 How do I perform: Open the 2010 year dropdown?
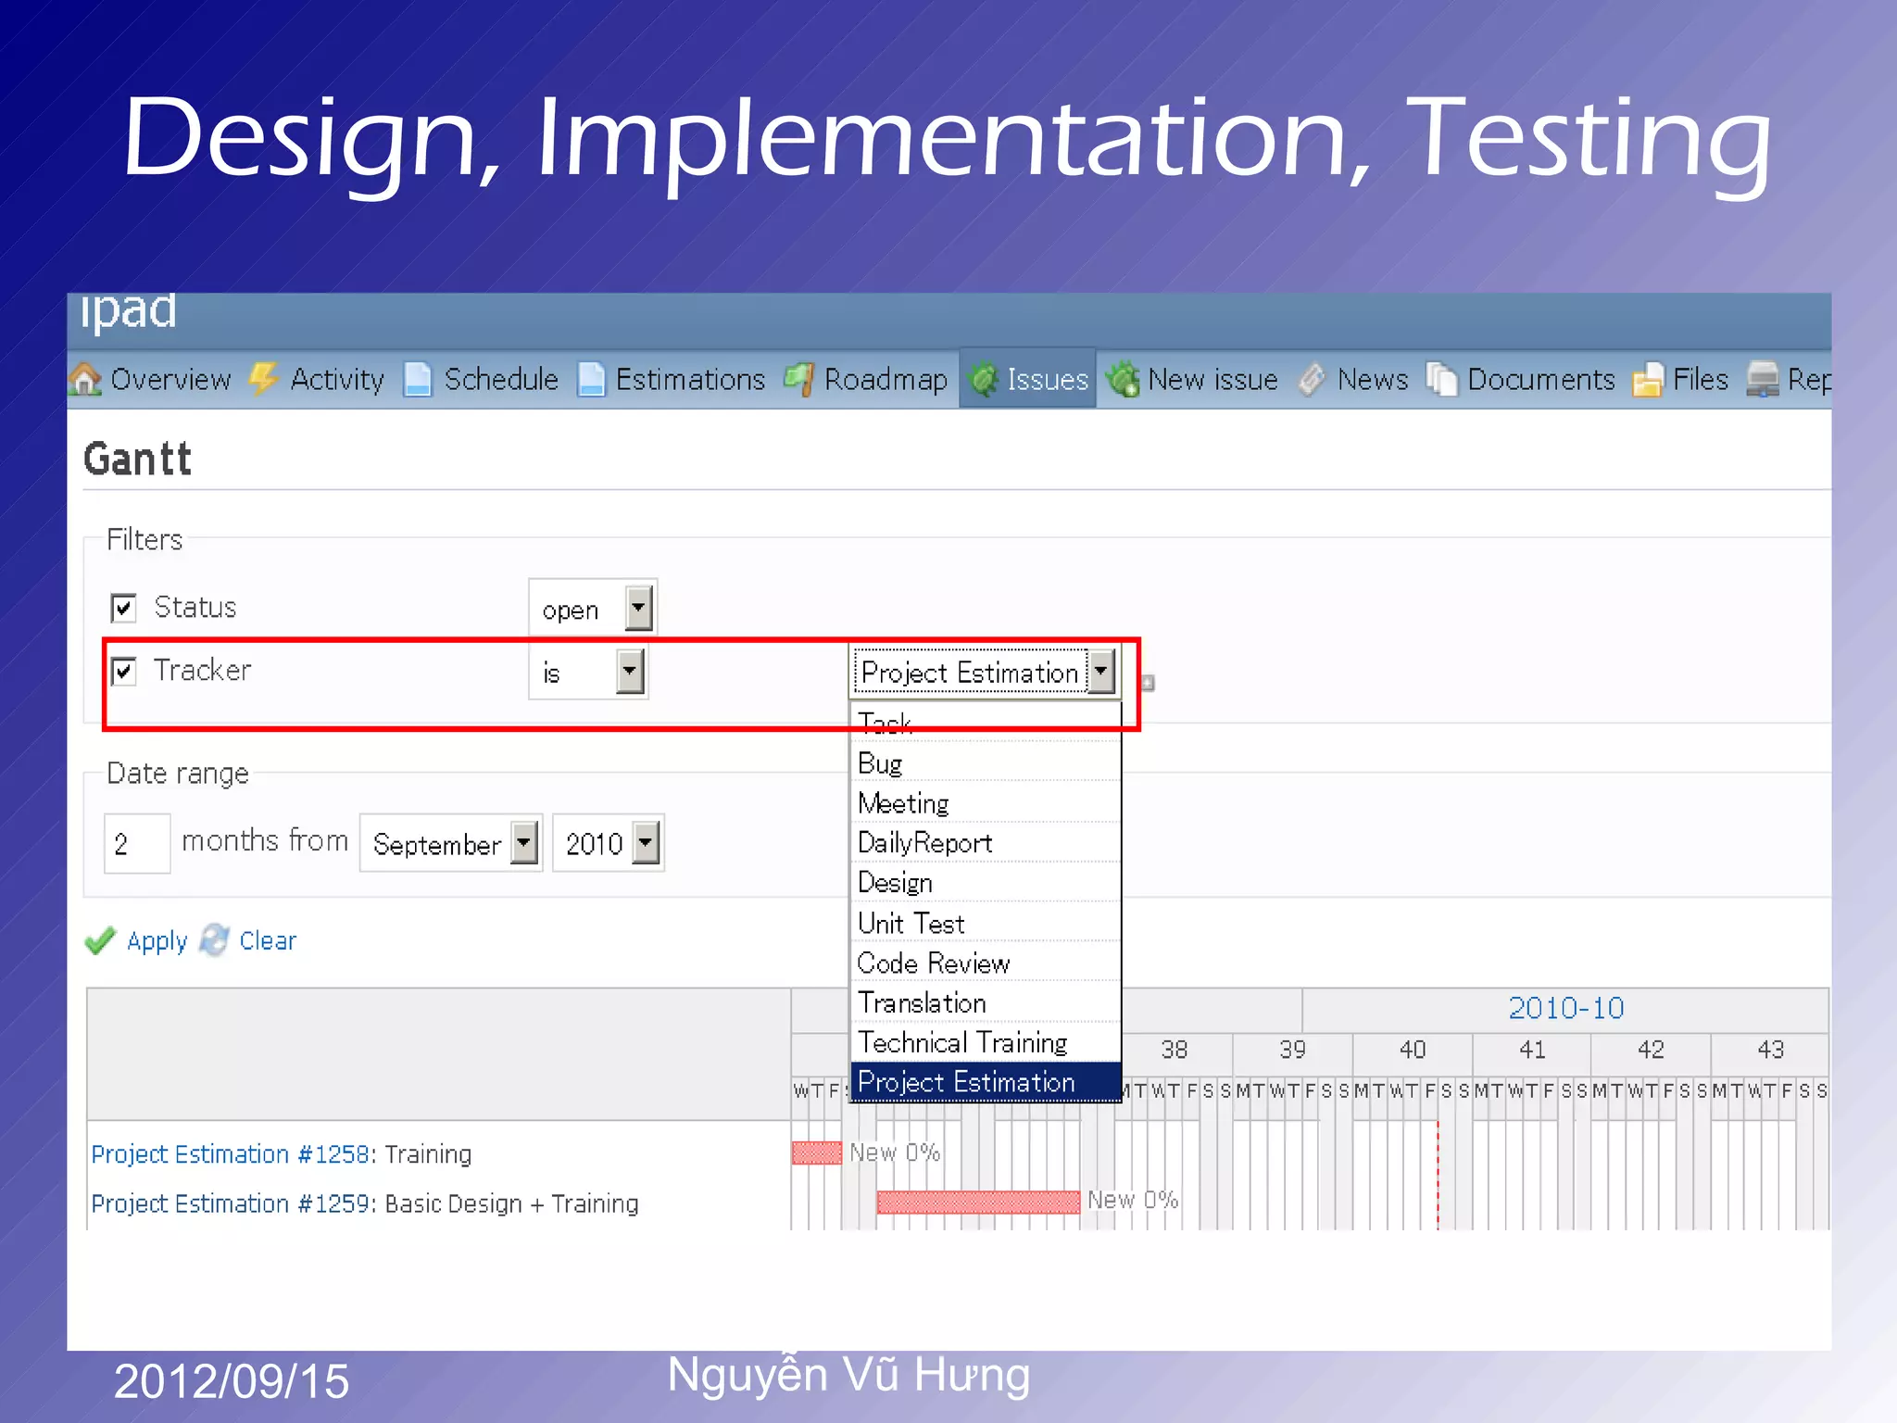[x=608, y=843]
